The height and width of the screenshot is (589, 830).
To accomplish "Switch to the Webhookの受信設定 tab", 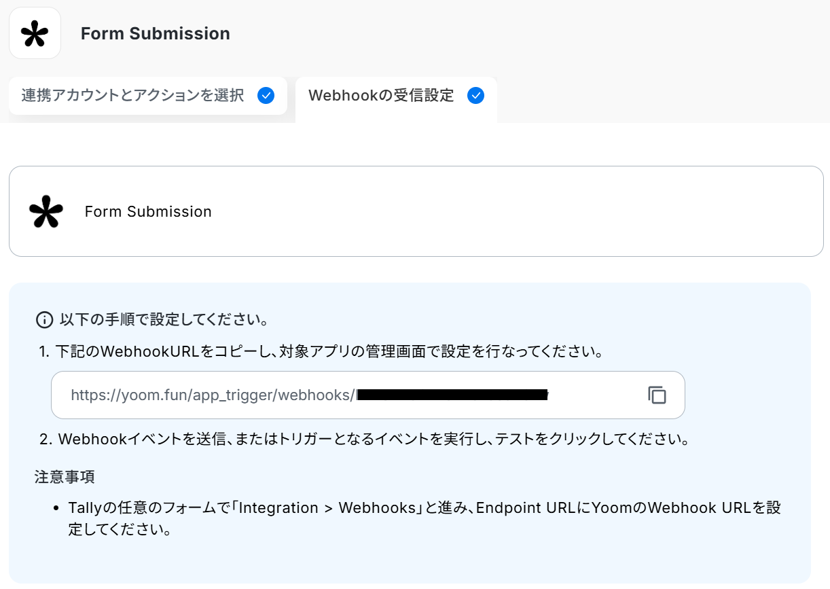I will (x=381, y=95).
